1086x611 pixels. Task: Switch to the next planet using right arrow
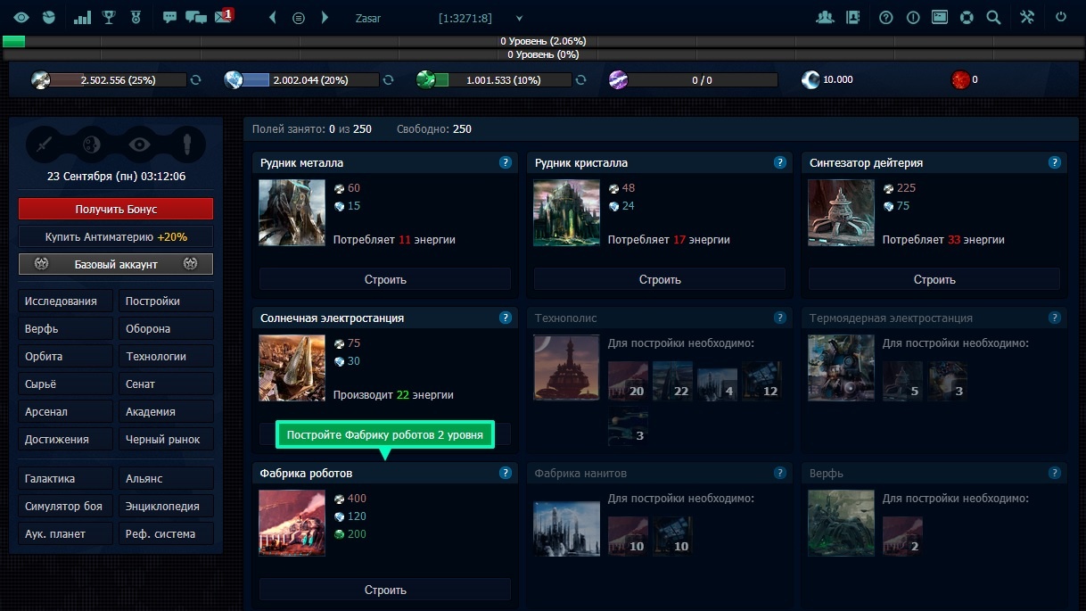point(325,18)
